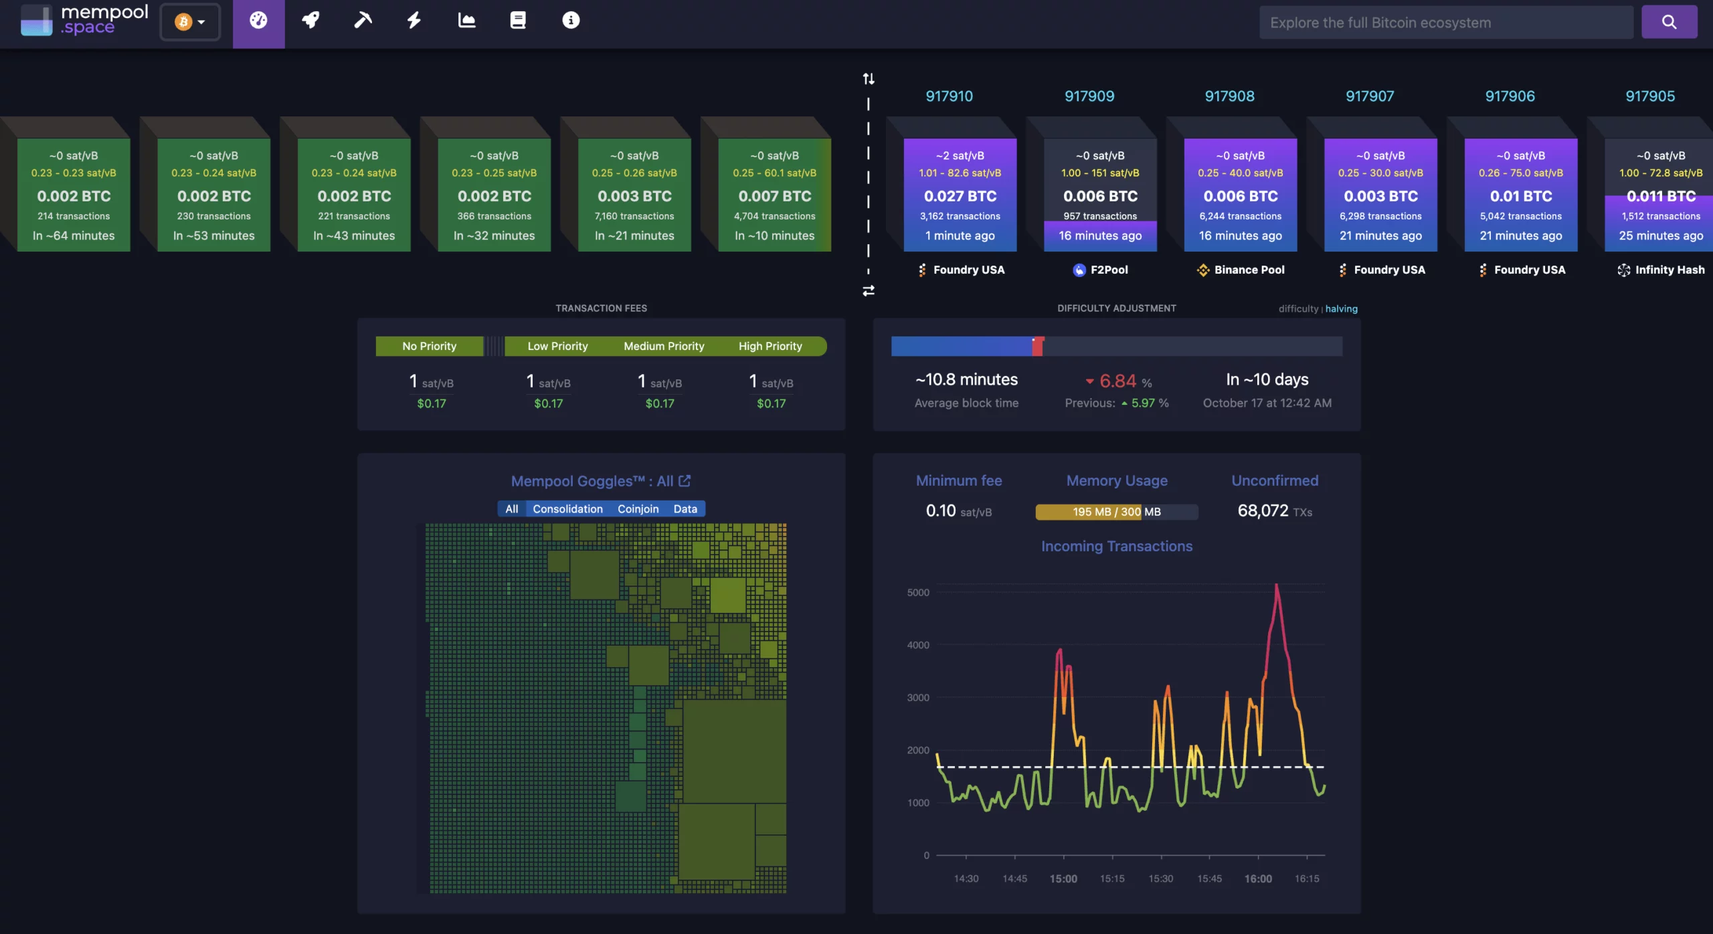Open the Lightning network bolt icon
Screen dimensions: 1713x934
[x=414, y=21]
